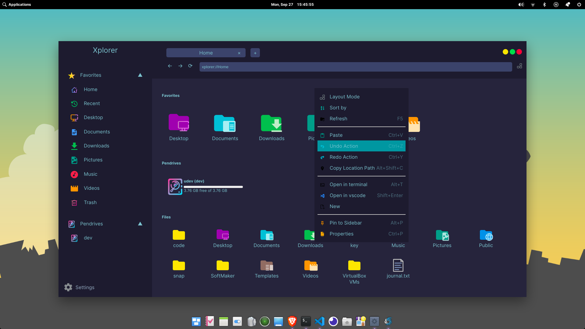The image size is (585, 329).
Task: Click the Copy Location Path option
Action: point(352,168)
